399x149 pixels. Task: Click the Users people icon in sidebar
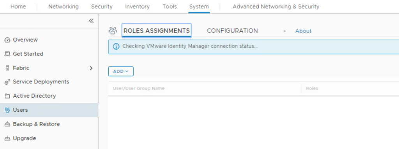tap(7, 110)
